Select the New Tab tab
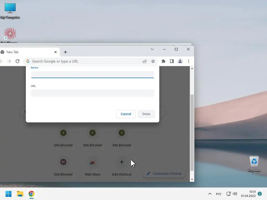The image size is (267, 200). [x=29, y=52]
